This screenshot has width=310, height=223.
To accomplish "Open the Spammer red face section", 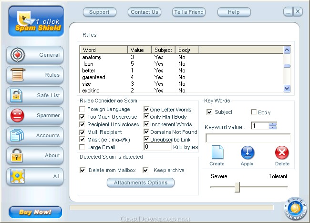I will [17, 115].
